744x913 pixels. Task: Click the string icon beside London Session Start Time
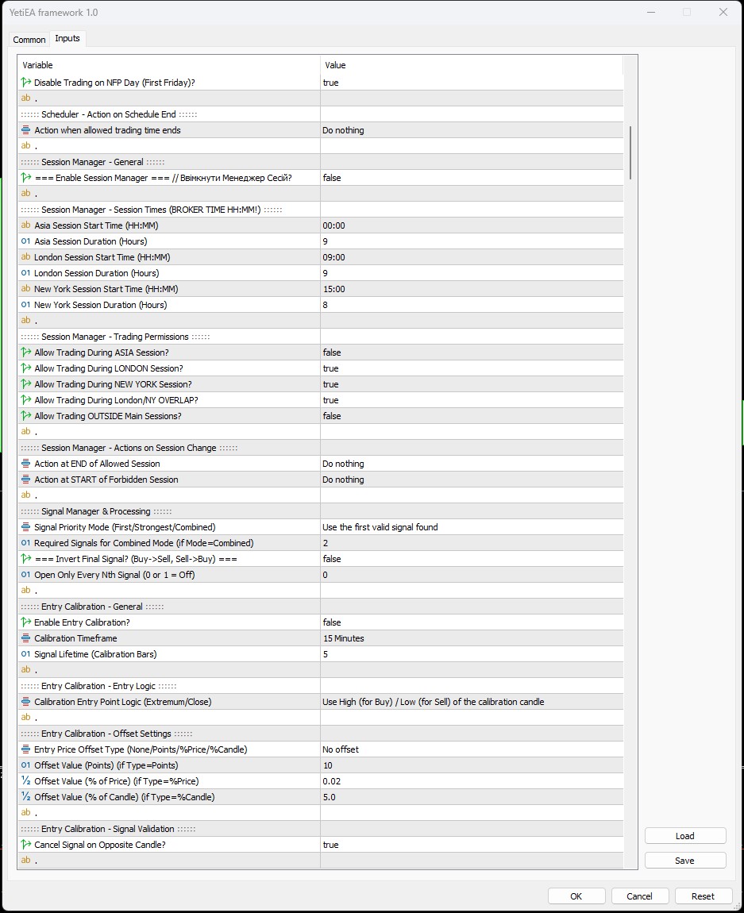click(25, 257)
